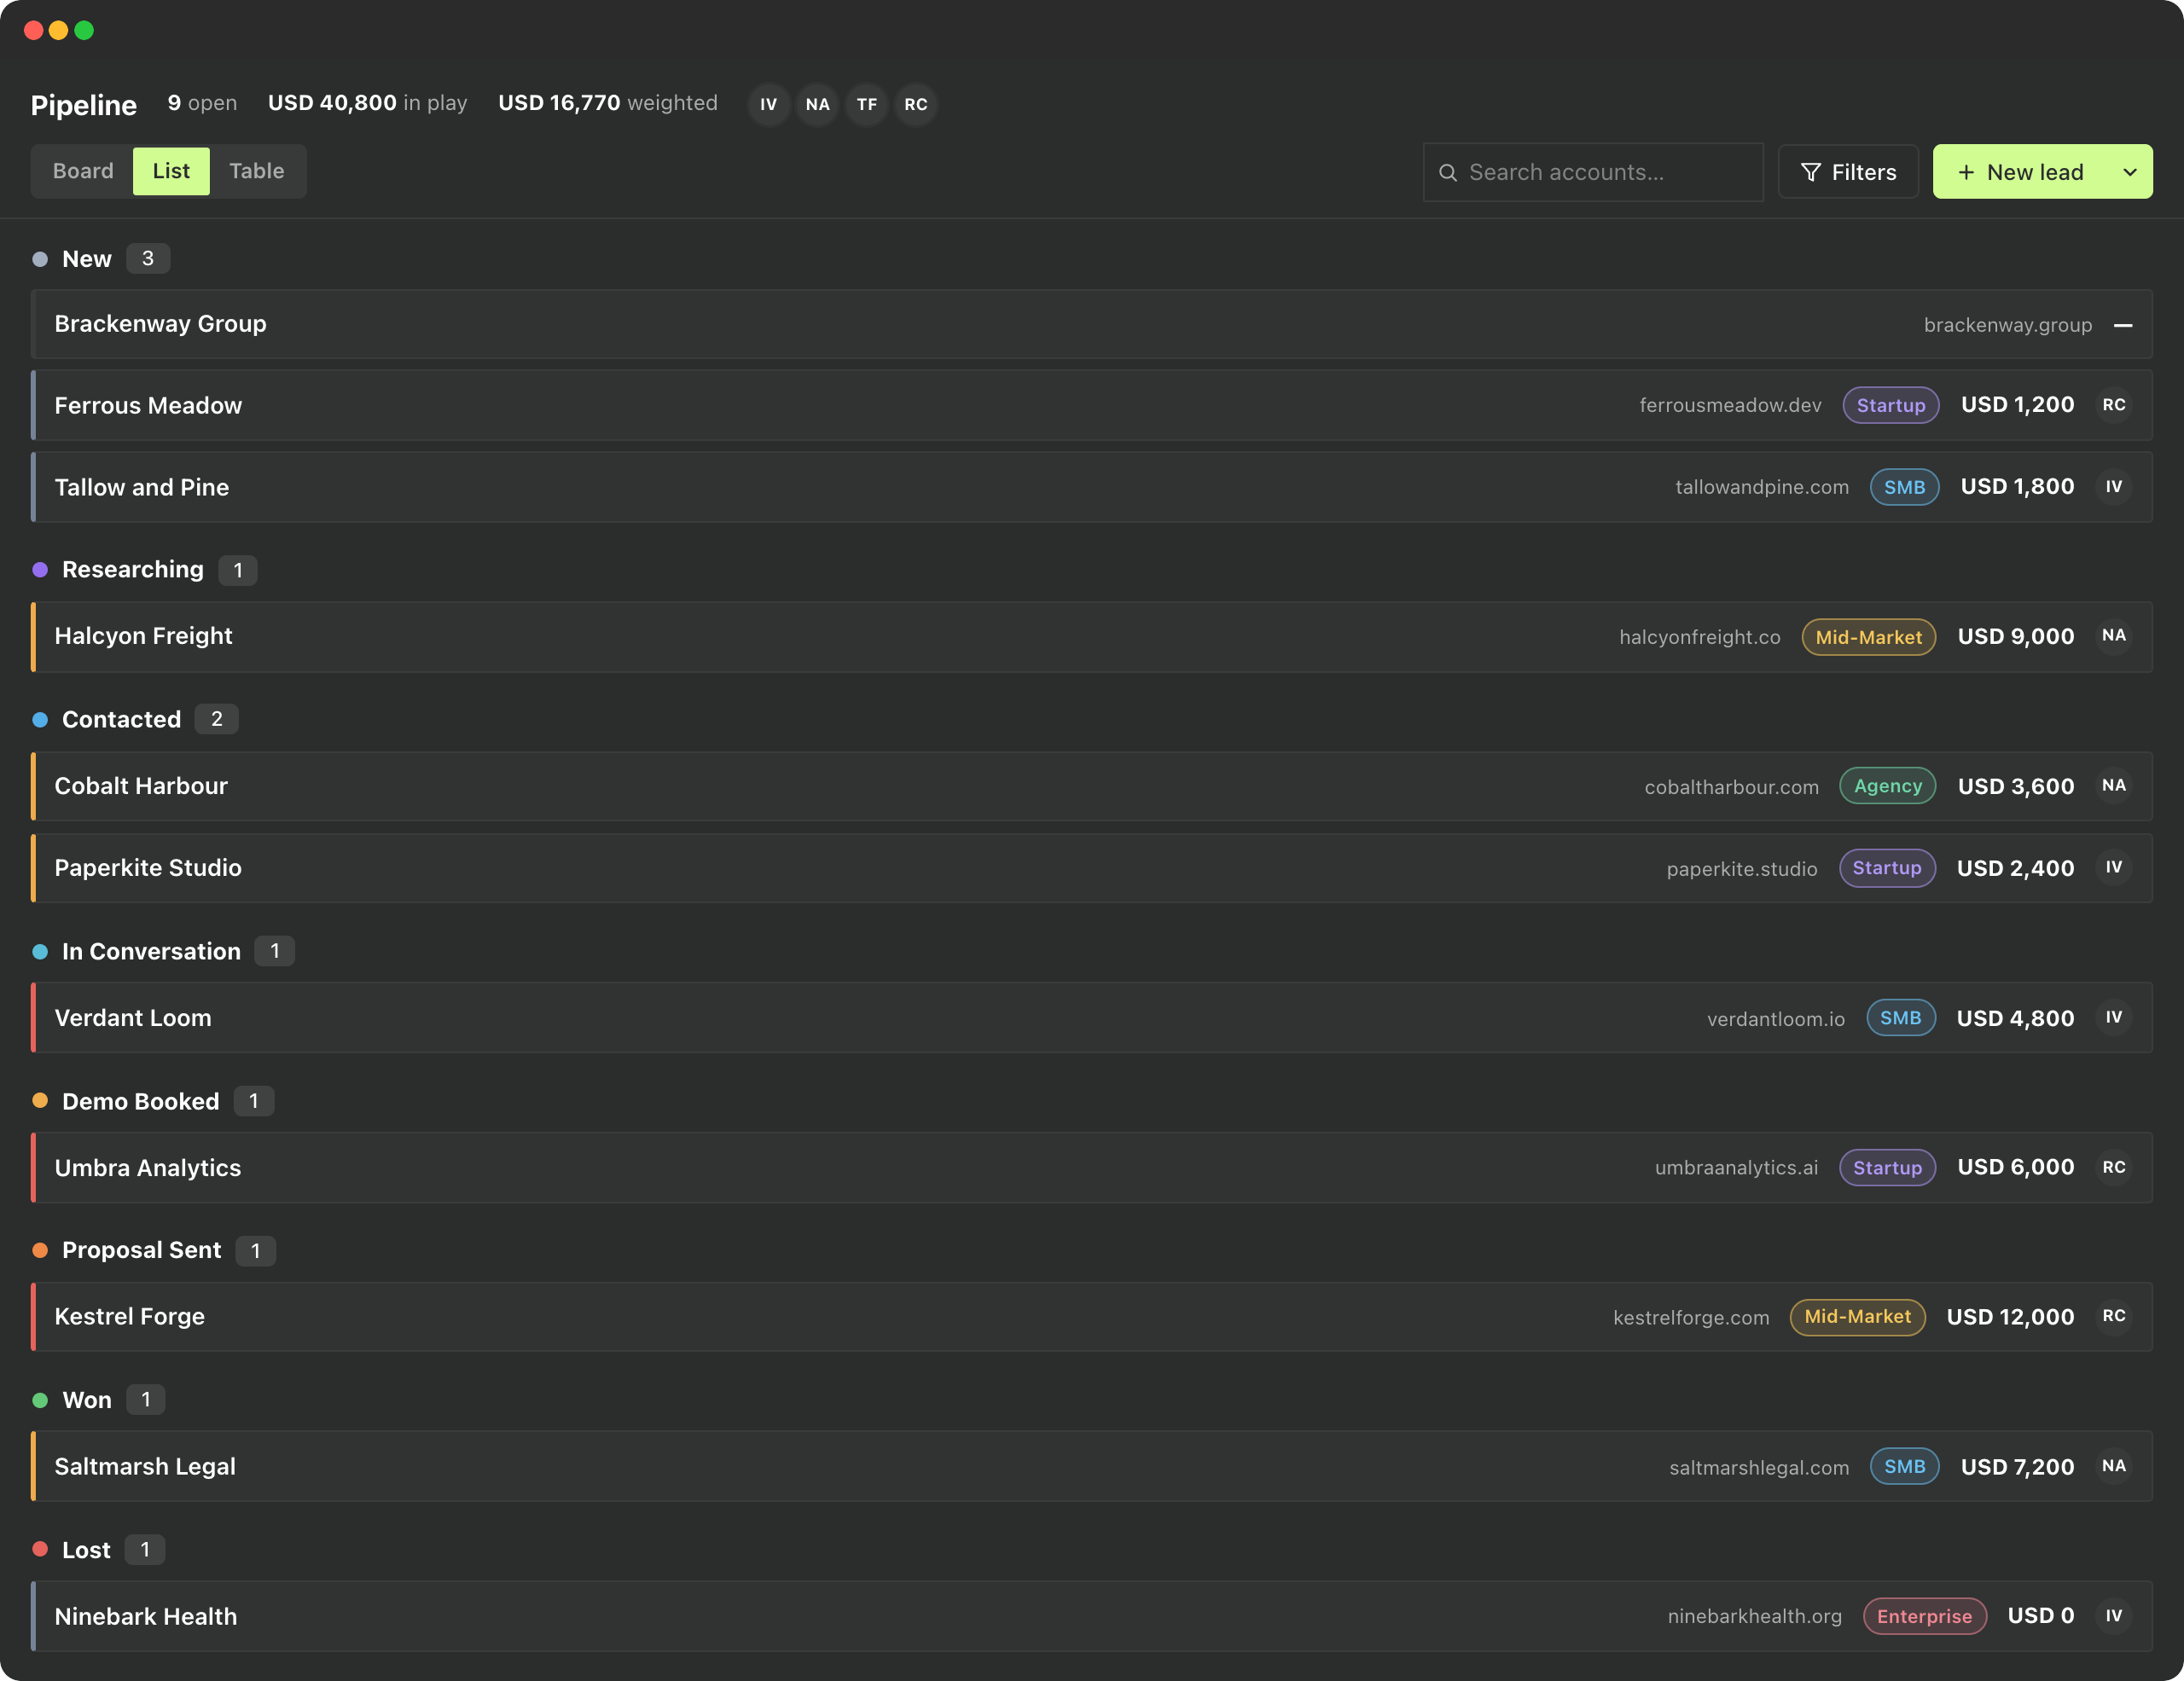Image resolution: width=2184 pixels, height=1681 pixels.
Task: Click the plus icon on New lead
Action: [x=1965, y=172]
